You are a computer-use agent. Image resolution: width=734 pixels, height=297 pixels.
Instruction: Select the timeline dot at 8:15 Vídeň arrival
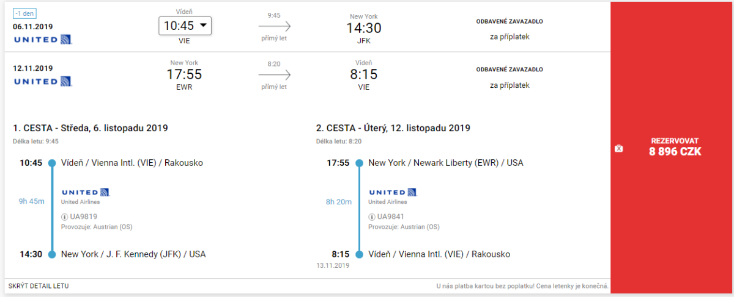click(360, 254)
